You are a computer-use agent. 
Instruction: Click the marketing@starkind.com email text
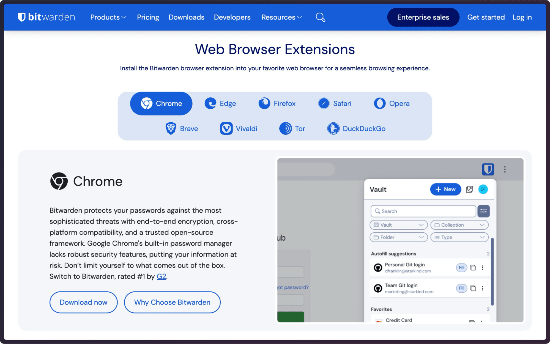[409, 292]
